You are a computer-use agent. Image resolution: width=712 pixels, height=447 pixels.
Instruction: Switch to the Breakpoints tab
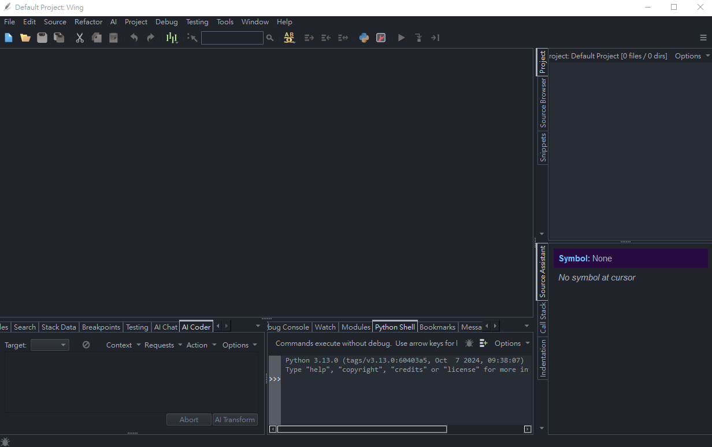(101, 327)
